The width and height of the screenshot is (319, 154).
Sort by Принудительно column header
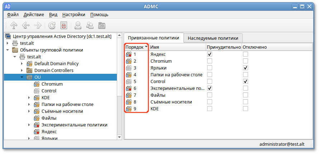224,47
